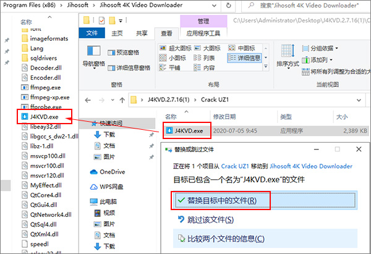Toggle the 预览窗格 pane

coord(124,53)
